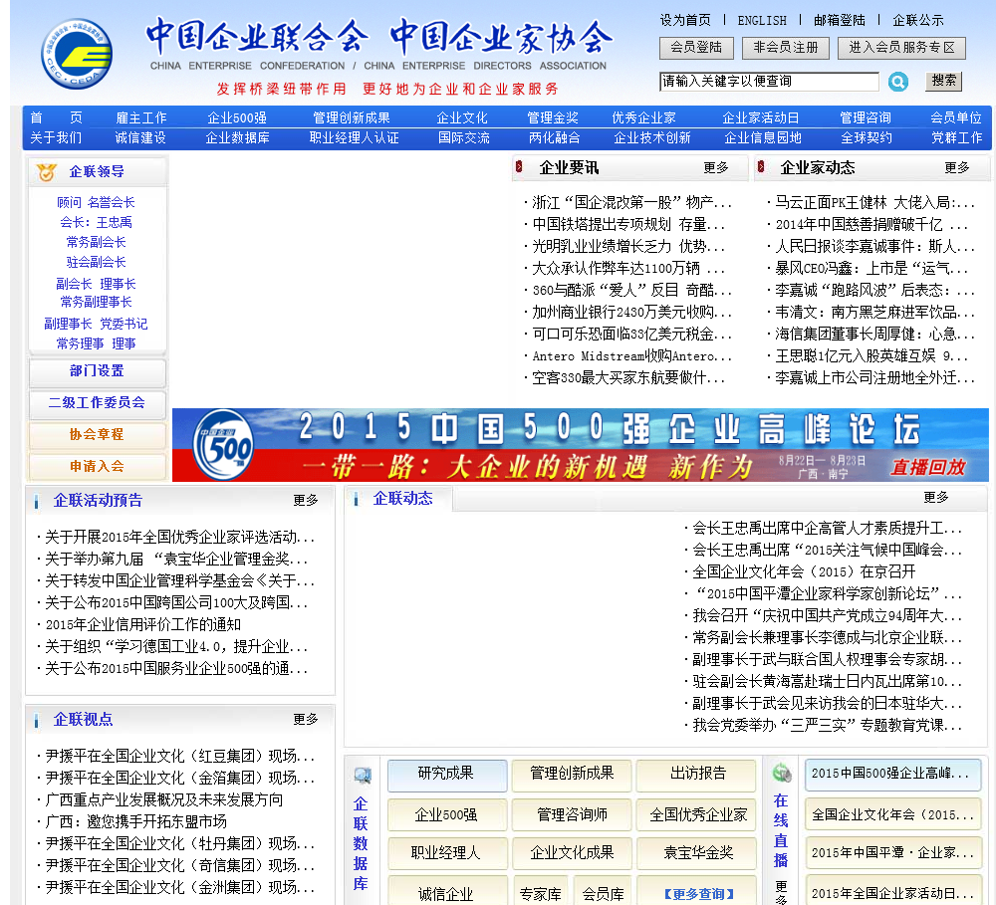Click the 在线直播 globe icon

pos(781,773)
